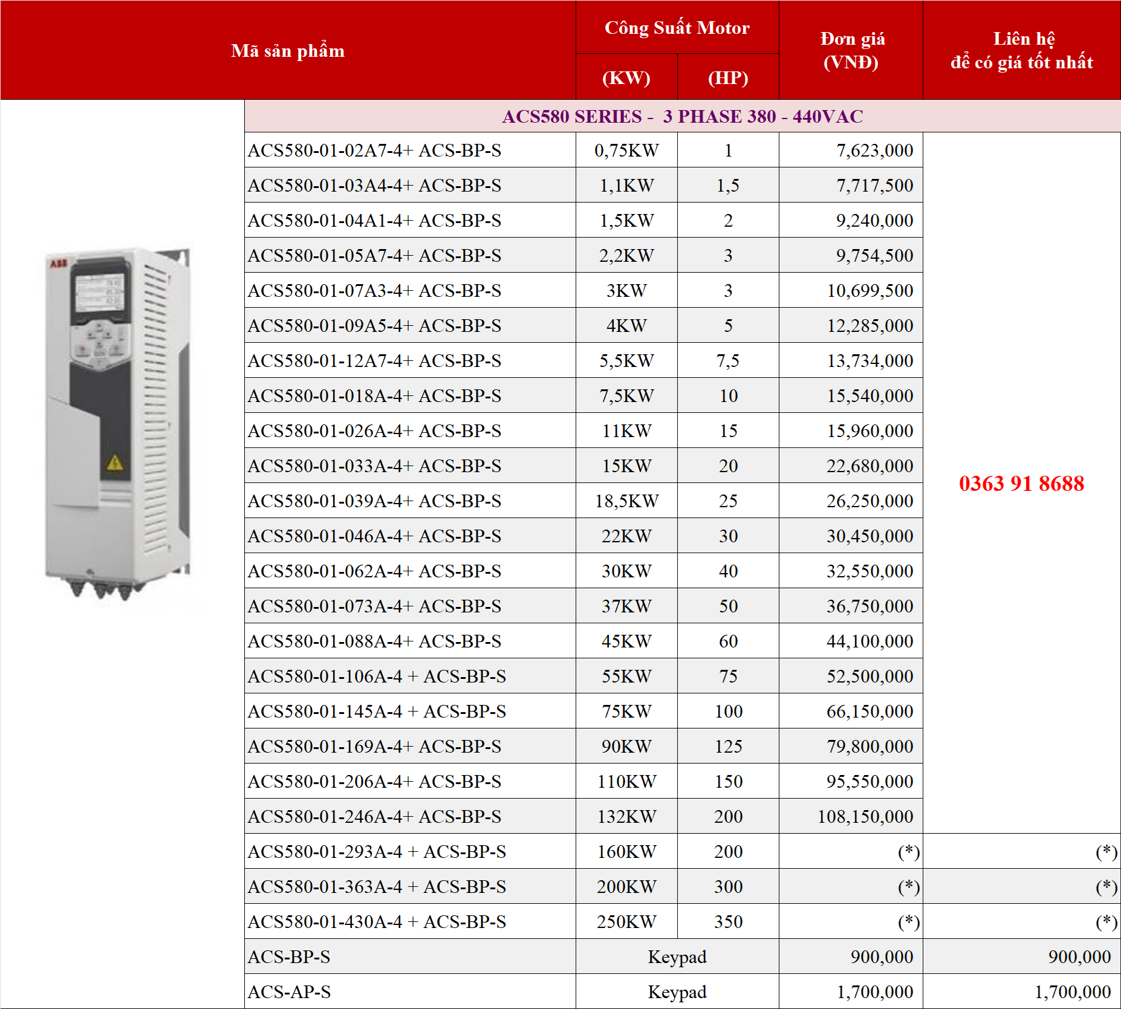
Task: Select the price 108,150,000
Action: pos(865,817)
